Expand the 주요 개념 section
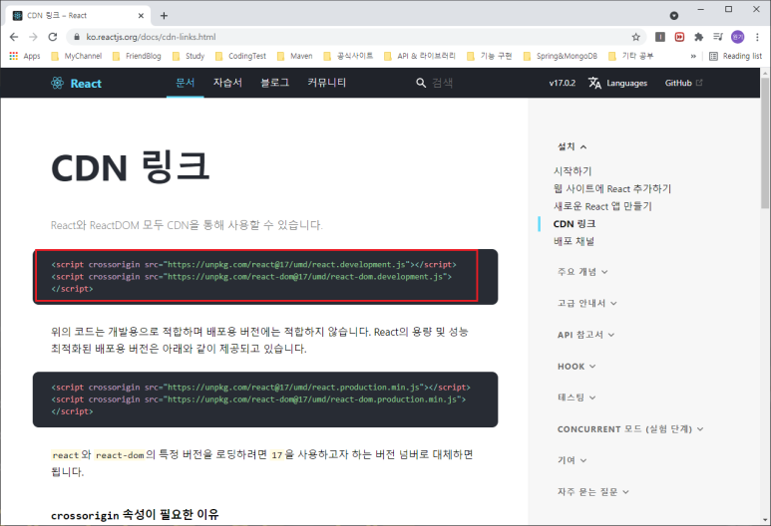 coord(582,272)
